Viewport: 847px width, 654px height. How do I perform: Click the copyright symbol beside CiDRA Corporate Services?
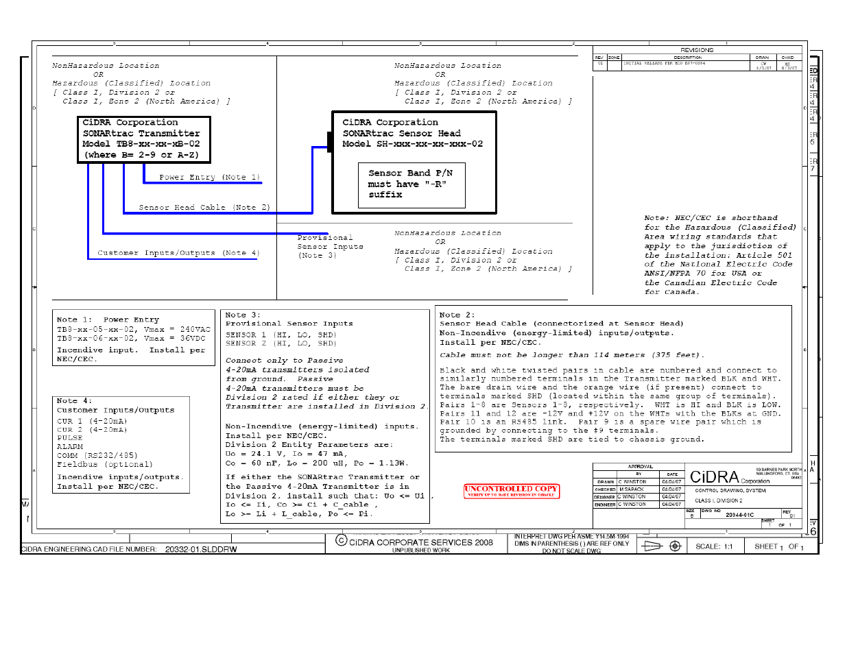point(341,541)
